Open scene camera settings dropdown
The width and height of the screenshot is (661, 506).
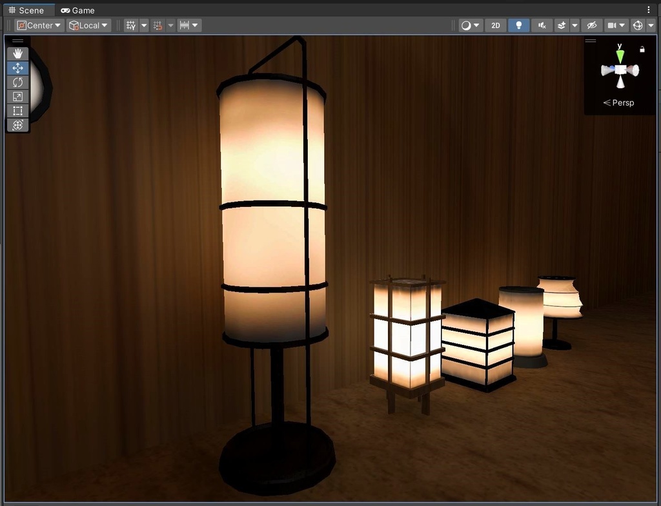point(616,25)
